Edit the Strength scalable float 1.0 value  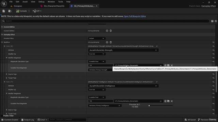pos(100,65)
